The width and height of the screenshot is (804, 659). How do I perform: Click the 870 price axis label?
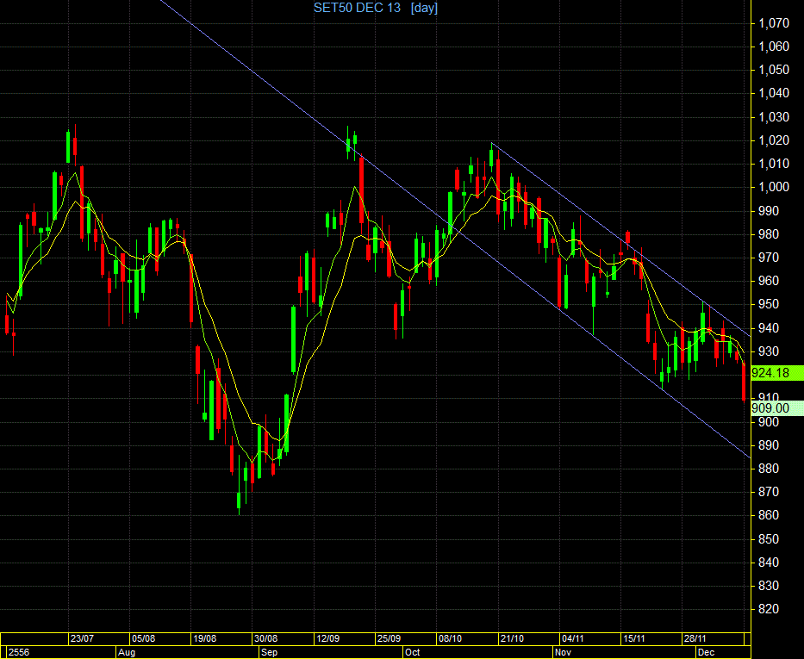769,492
